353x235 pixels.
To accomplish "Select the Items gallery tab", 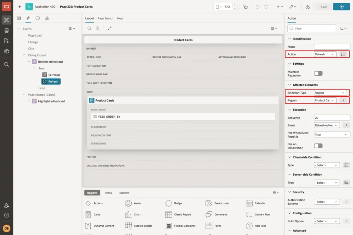I will point(108,193).
